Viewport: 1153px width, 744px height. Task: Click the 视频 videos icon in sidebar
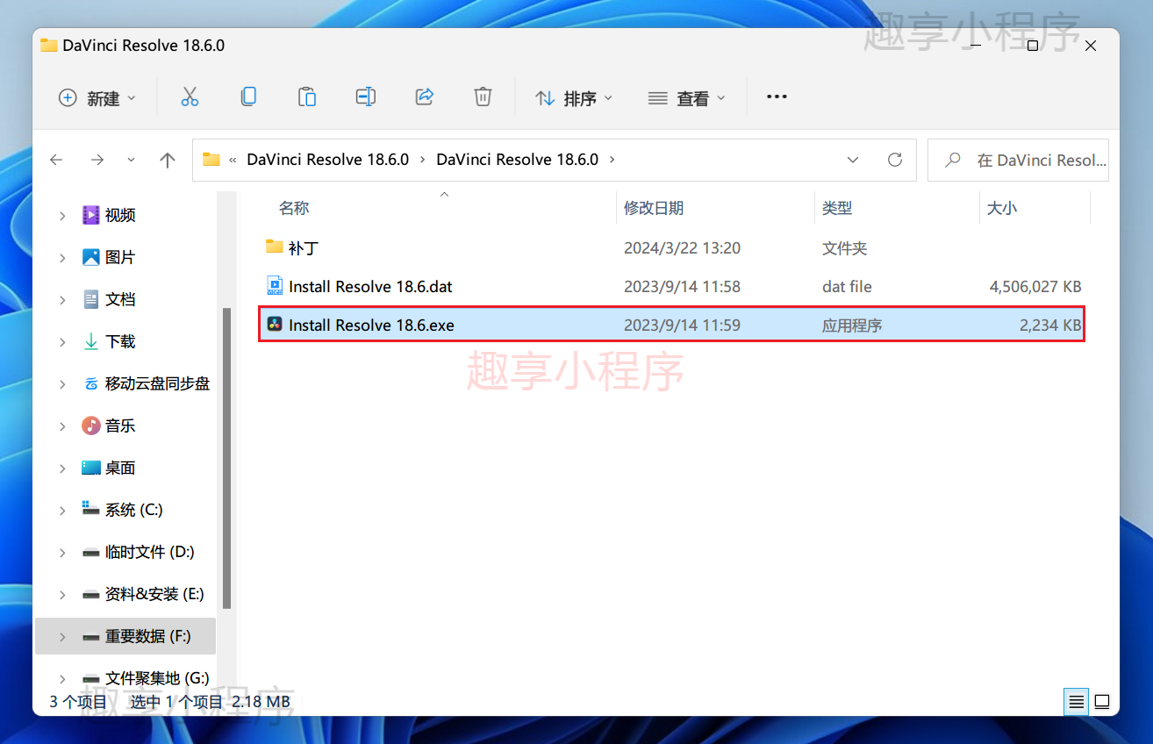point(91,215)
